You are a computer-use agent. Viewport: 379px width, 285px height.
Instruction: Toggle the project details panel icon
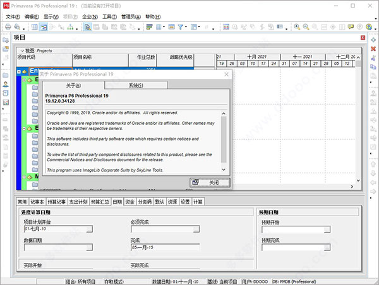(87, 26)
